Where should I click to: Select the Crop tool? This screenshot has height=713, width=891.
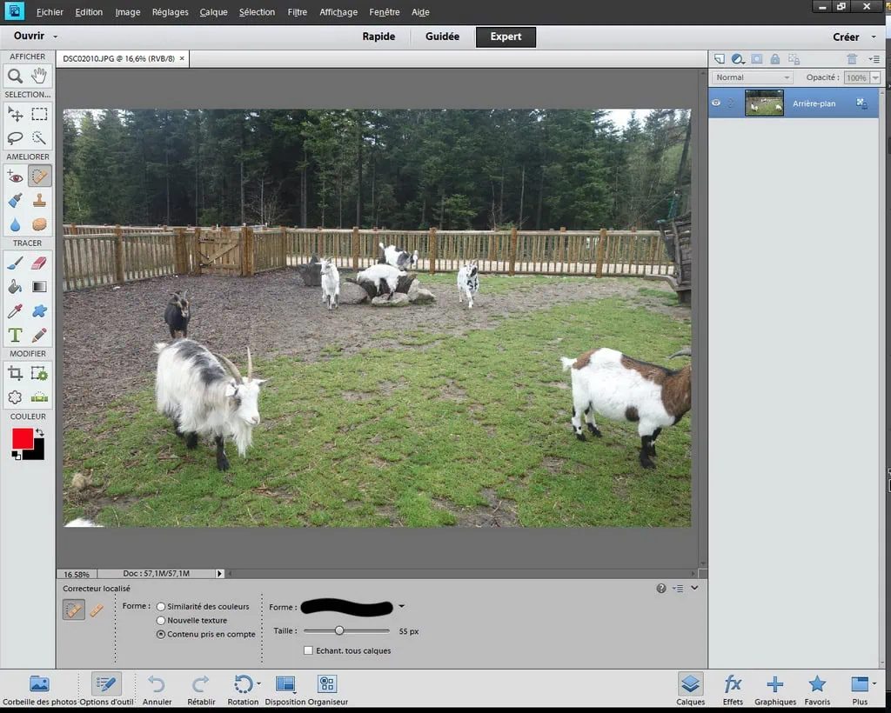pos(16,373)
